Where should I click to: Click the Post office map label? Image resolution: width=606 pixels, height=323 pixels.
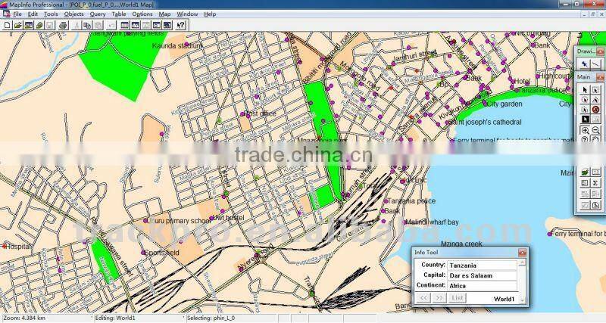click(x=260, y=113)
